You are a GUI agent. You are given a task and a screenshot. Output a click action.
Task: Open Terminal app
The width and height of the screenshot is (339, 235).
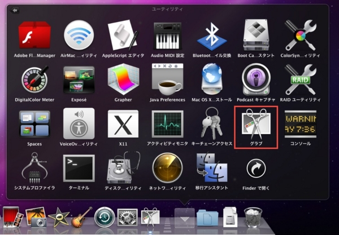[x=79, y=168]
